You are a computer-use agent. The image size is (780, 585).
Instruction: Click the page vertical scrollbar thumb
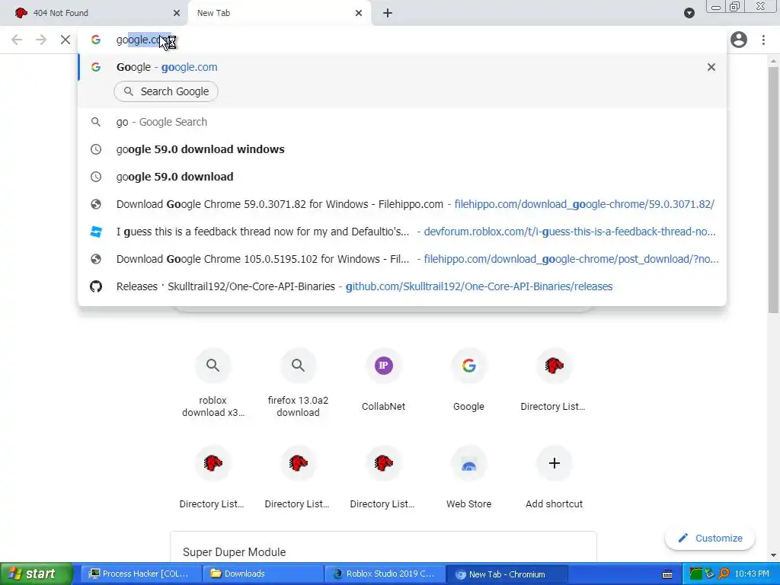coord(773,189)
